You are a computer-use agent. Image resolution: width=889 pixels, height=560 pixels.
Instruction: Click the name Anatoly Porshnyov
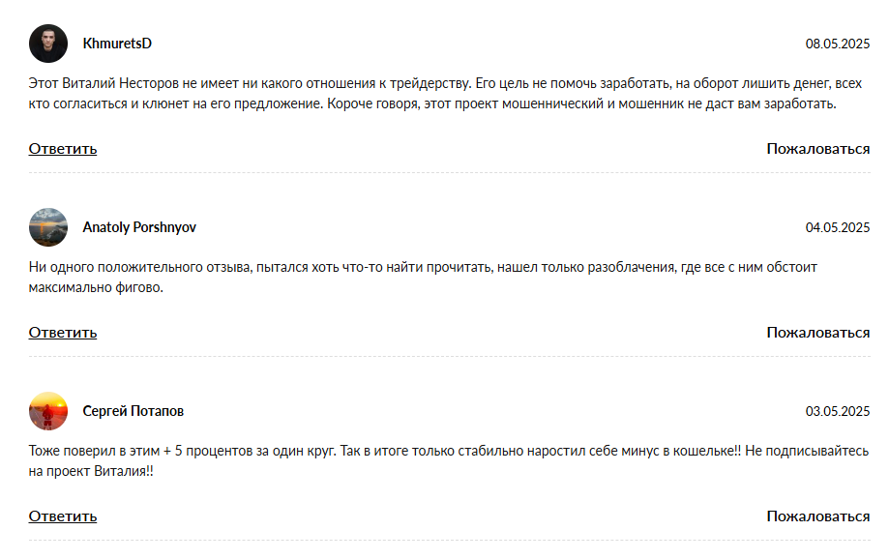pos(139,227)
